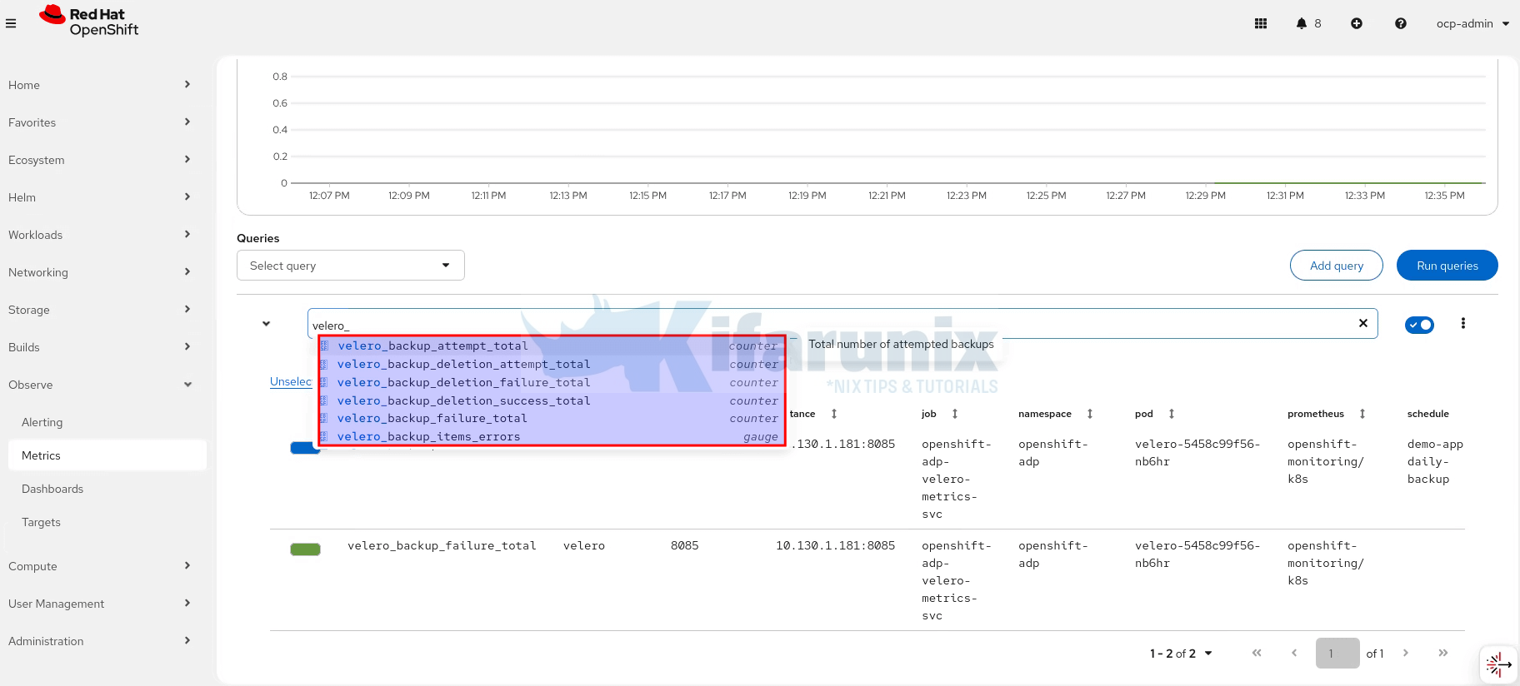The height and width of the screenshot is (686, 1520).
Task: Open the Alerting page
Action: tap(42, 422)
